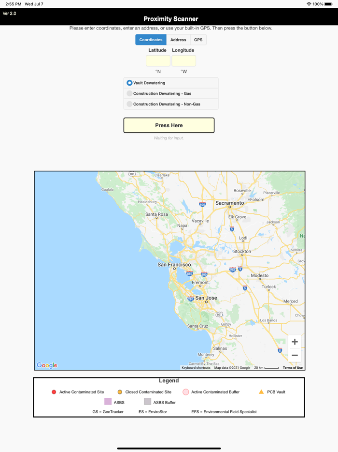Click the Lodi label on map
This screenshot has height=452, width=338.
pos(243,238)
